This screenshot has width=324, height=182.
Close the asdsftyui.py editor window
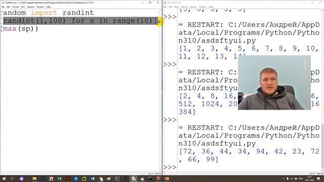tap(158, 3)
